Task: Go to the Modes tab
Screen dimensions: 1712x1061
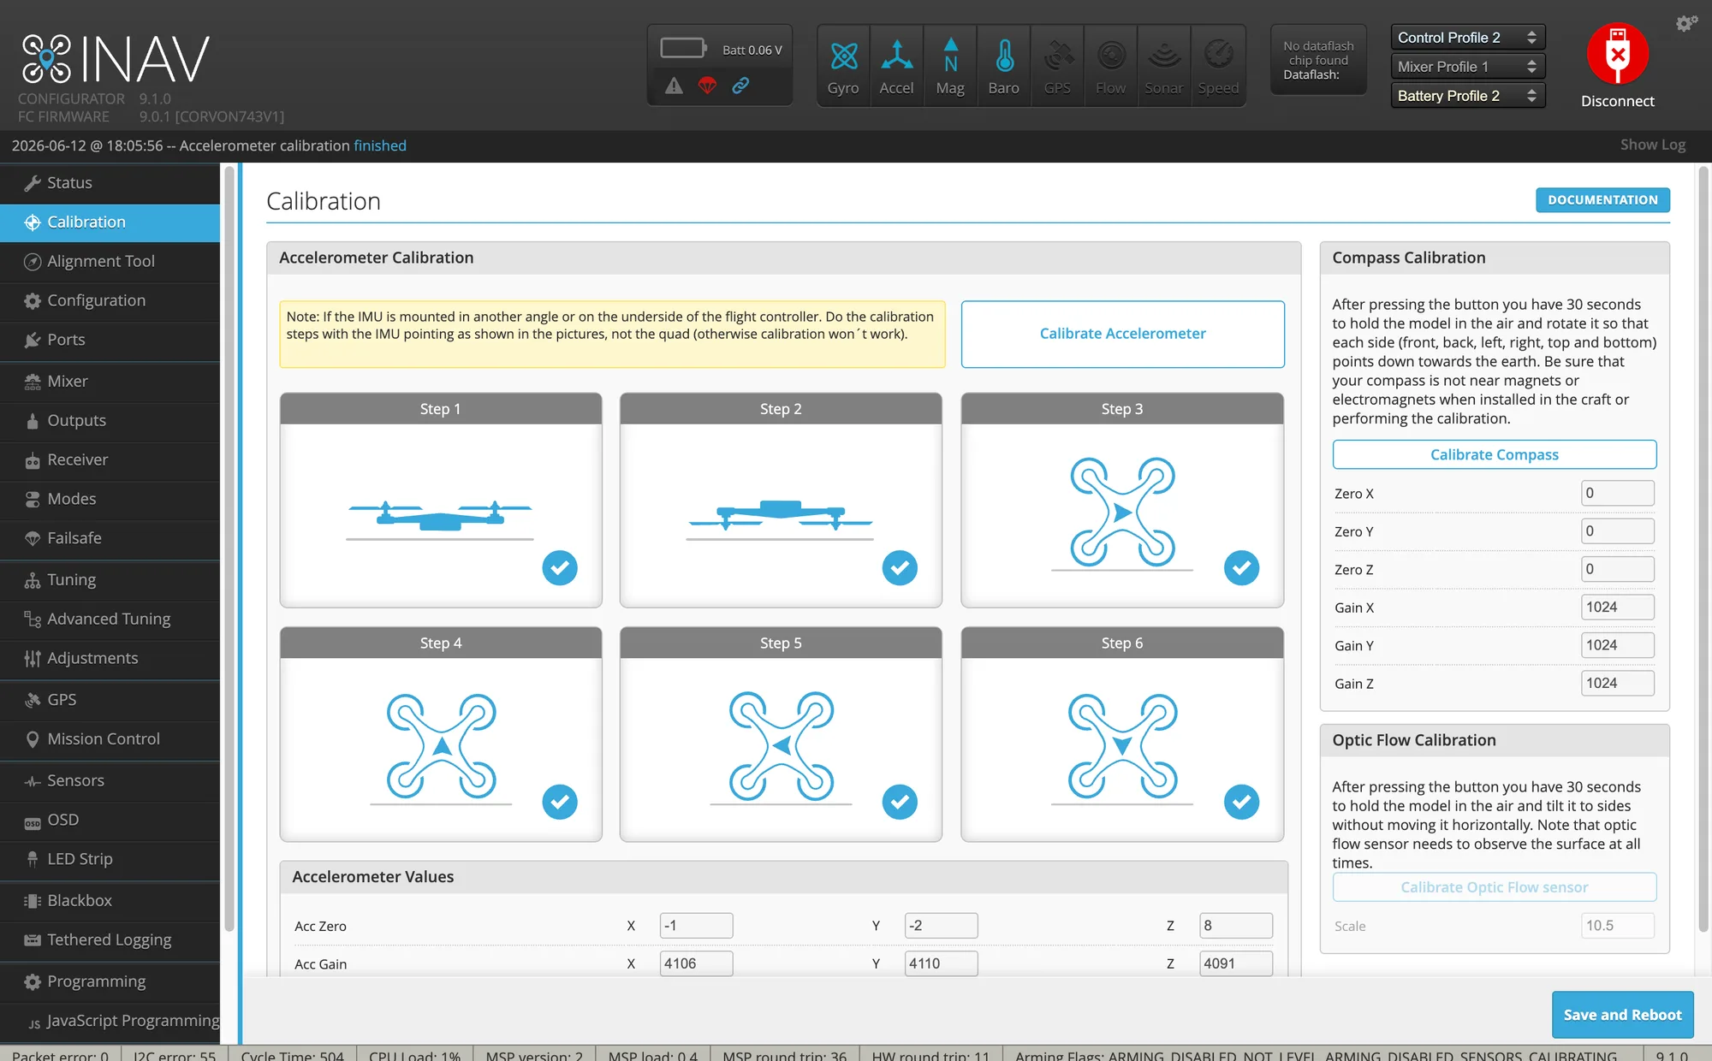Action: (x=110, y=499)
